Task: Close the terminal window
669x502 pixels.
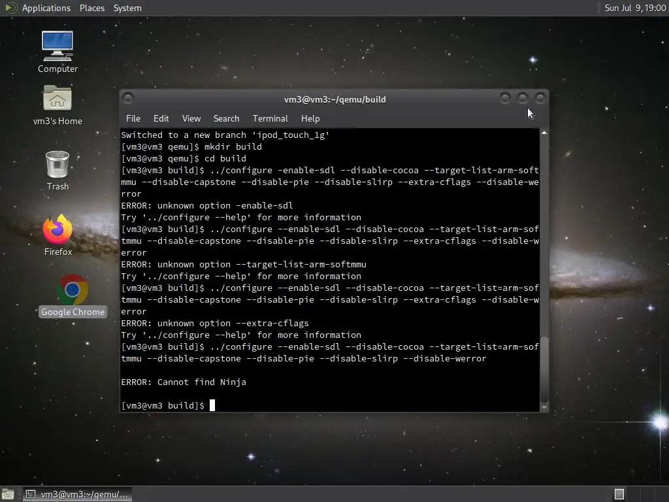Action: (540, 99)
